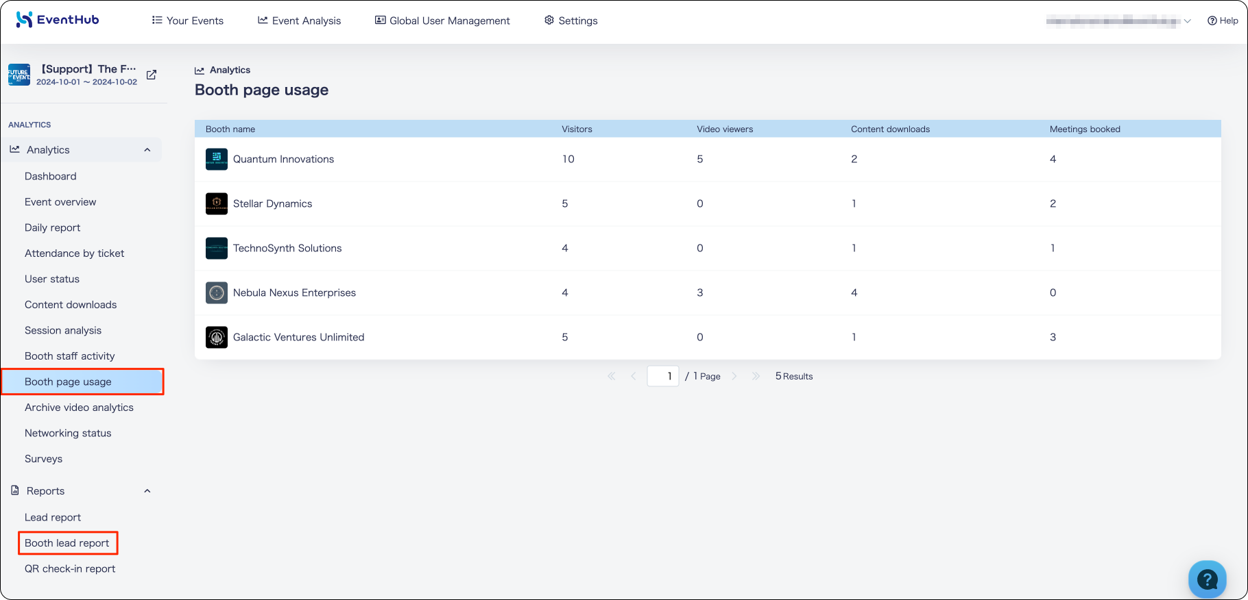The height and width of the screenshot is (600, 1248).
Task: Open Booth lead report
Action: pos(67,543)
